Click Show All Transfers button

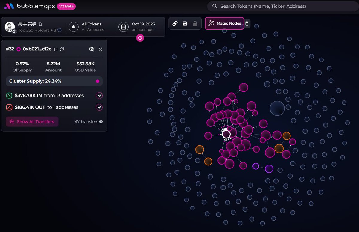[32, 122]
